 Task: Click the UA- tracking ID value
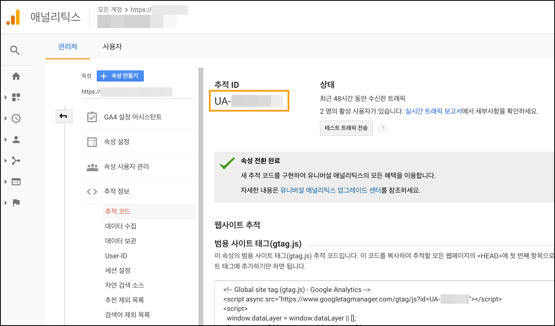coord(249,101)
